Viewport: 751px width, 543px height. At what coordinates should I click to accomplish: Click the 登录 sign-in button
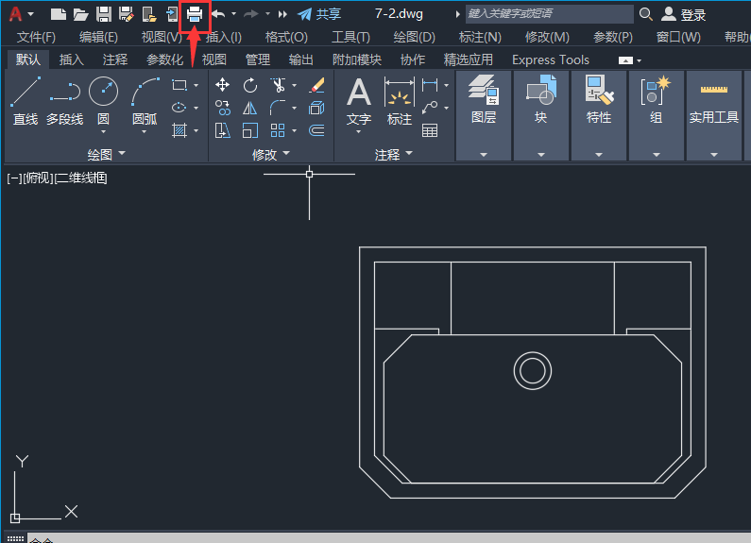click(x=684, y=14)
